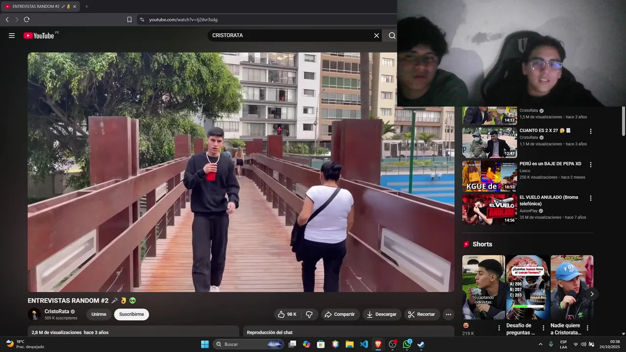Image resolution: width=626 pixels, height=352 pixels.
Task: Click the video player to pause
Action: [241, 172]
